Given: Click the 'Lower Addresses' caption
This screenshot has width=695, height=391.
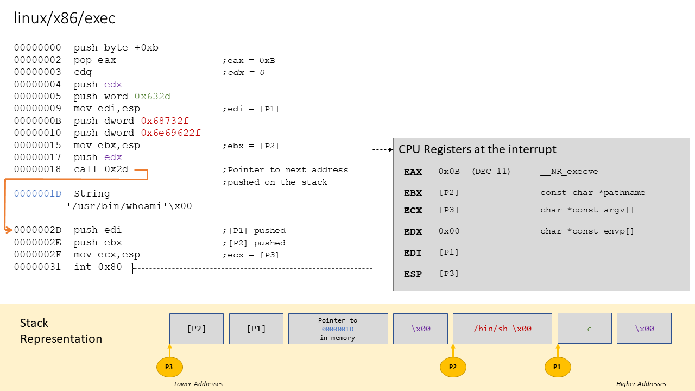Looking at the screenshot, I should (x=198, y=384).
